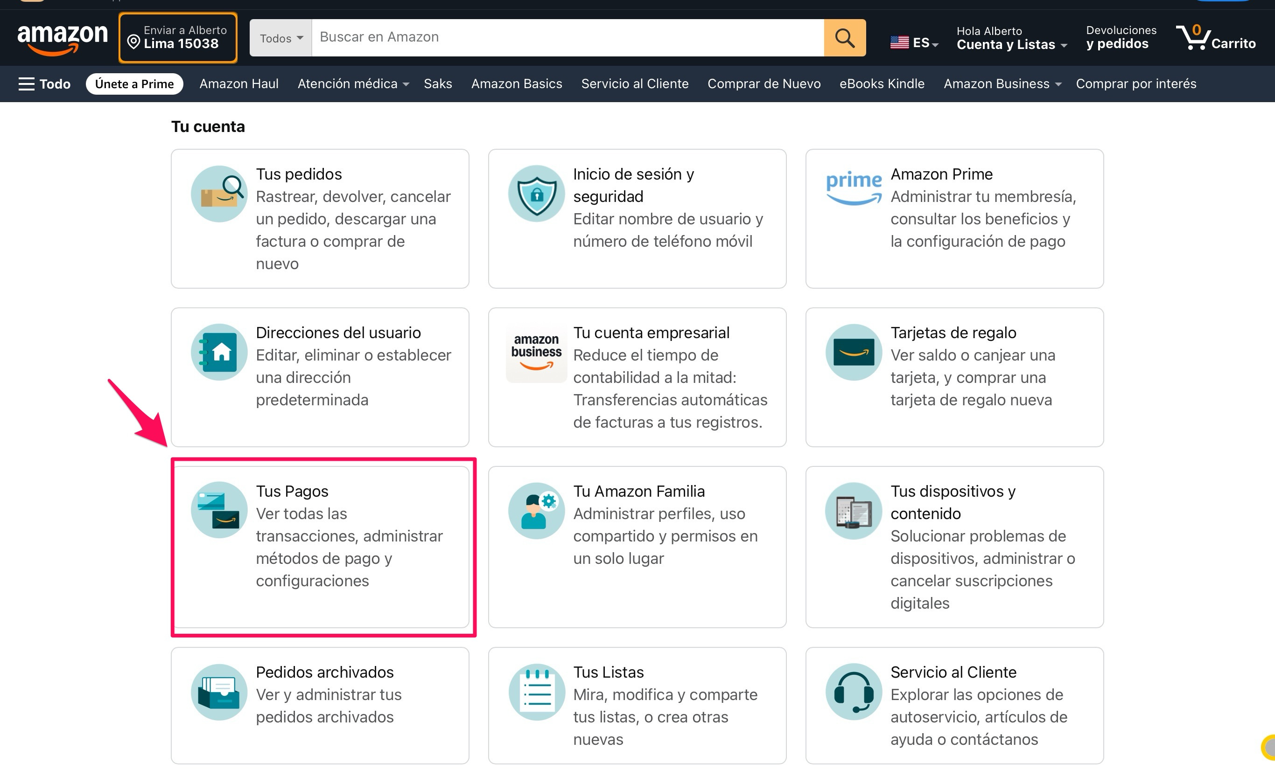Click the Prime logo icon
Screen dimensions: 1275x777
pos(853,187)
